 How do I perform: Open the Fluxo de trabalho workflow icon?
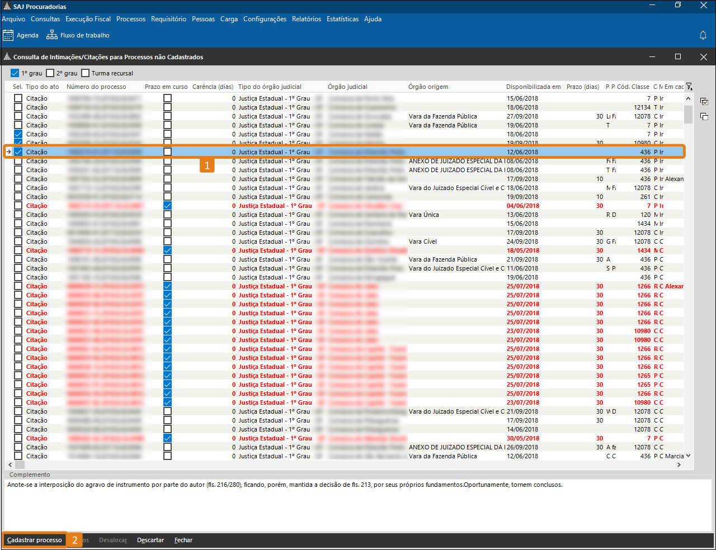[52, 35]
